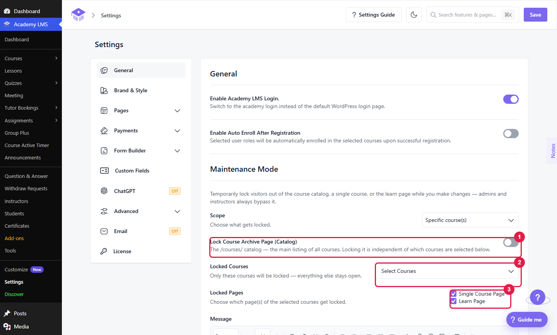Open Certificates in the sidebar menu
The width and height of the screenshot is (557, 335).
click(17, 226)
